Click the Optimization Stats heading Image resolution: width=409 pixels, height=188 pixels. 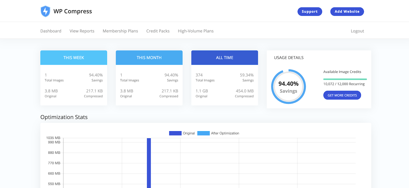pos(64,117)
